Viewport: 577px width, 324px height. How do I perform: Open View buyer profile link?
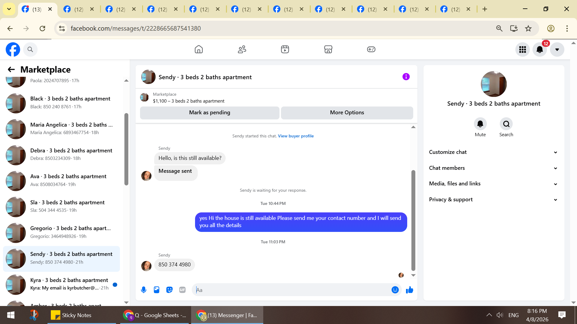pyautogui.click(x=296, y=136)
